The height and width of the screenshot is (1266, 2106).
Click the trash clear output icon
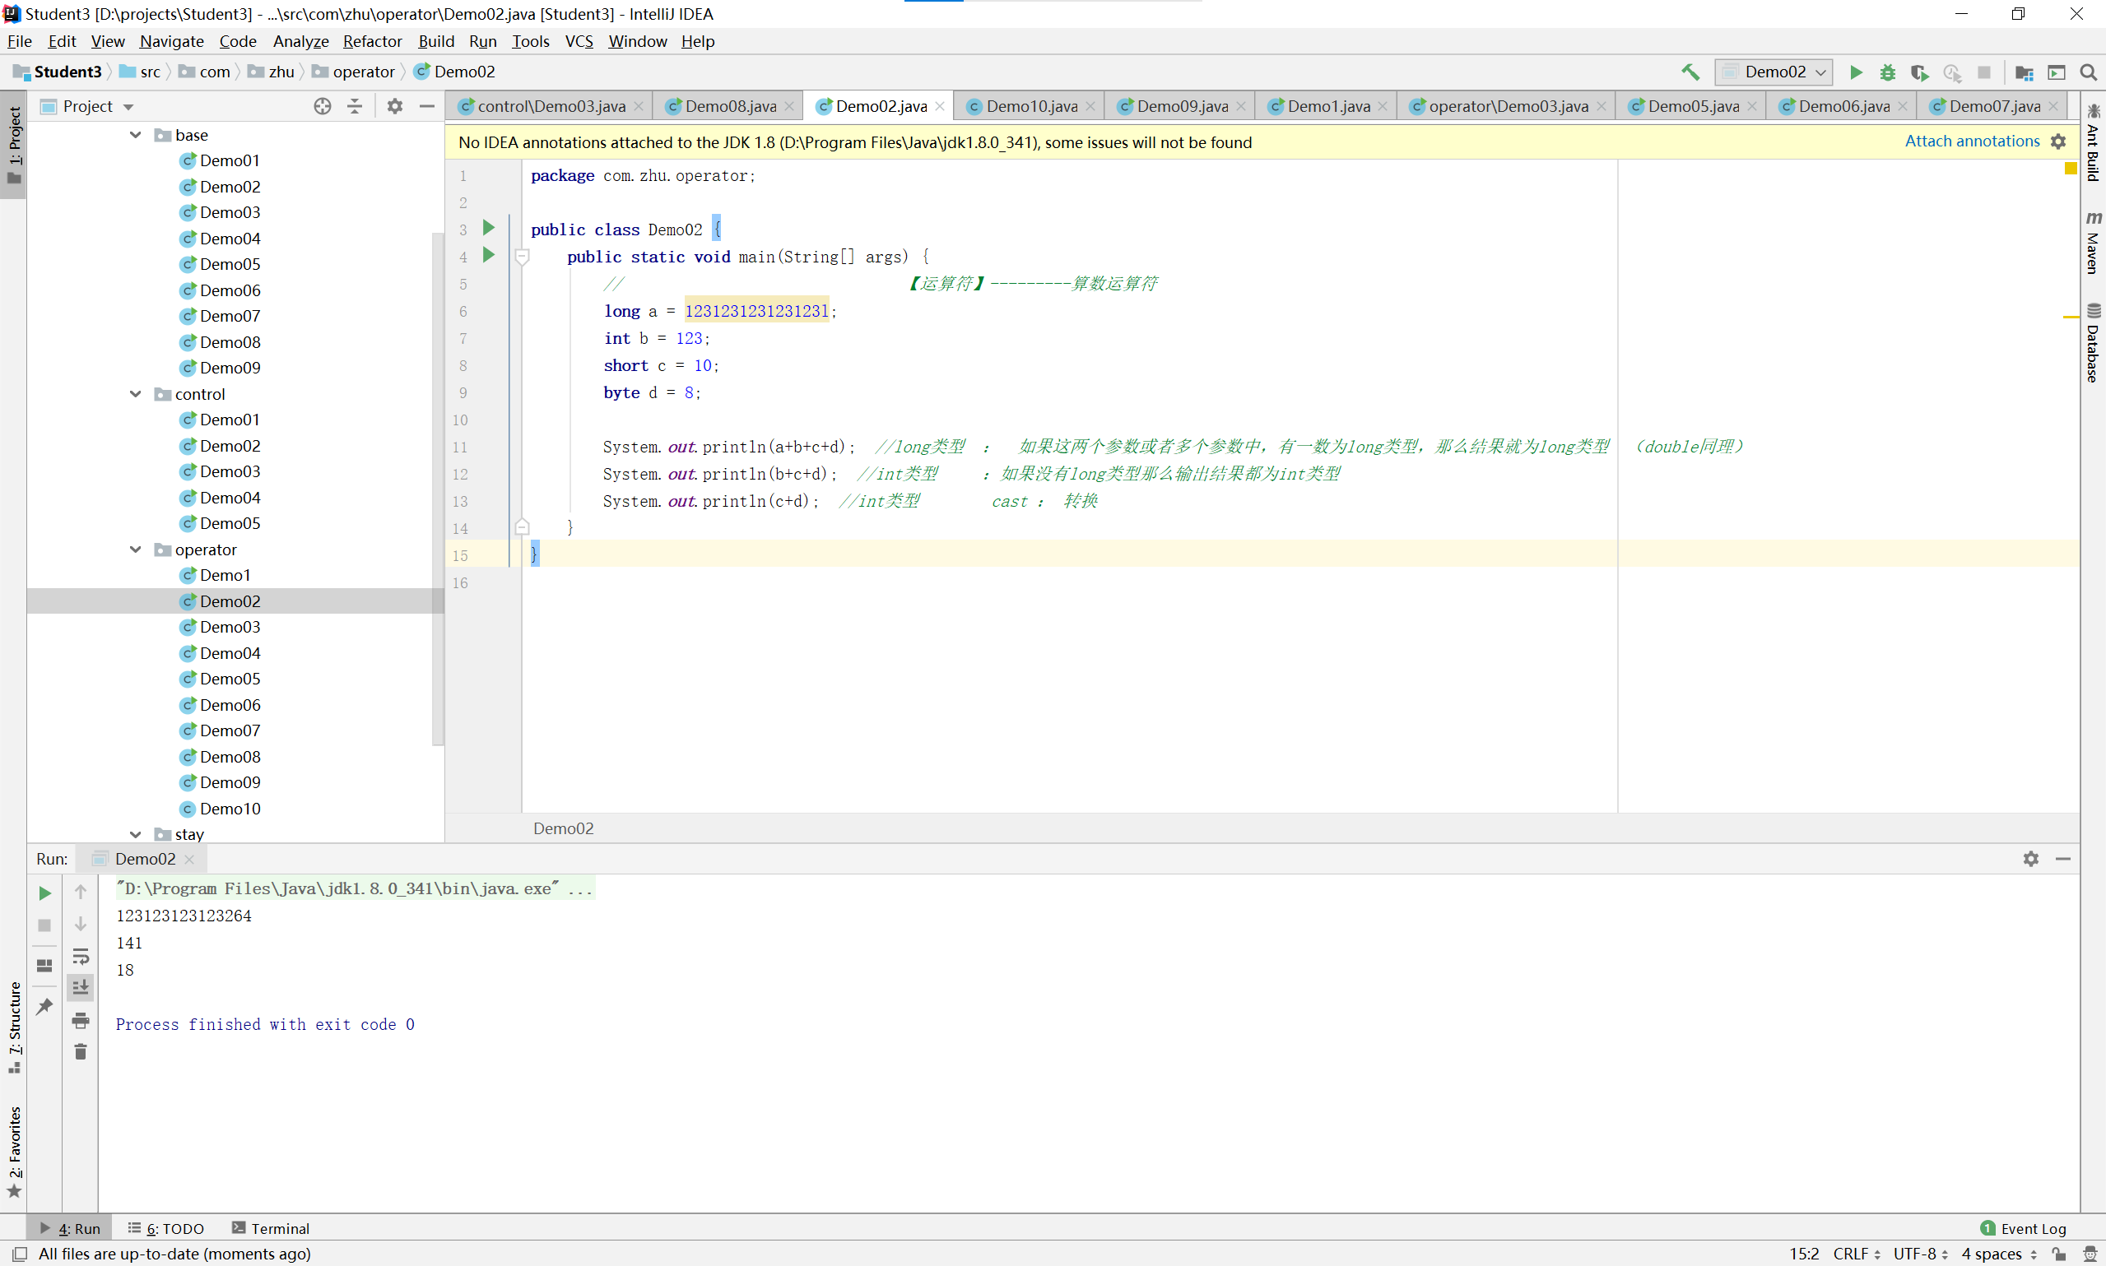[x=80, y=1052]
